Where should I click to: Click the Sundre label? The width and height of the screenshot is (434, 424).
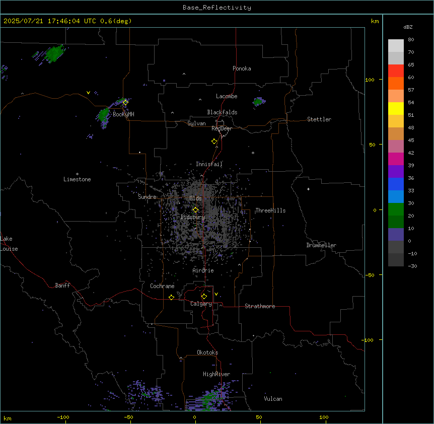(x=147, y=197)
